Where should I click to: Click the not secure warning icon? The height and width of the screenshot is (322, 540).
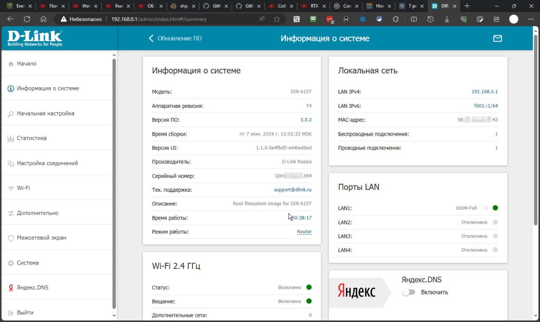[64, 19]
